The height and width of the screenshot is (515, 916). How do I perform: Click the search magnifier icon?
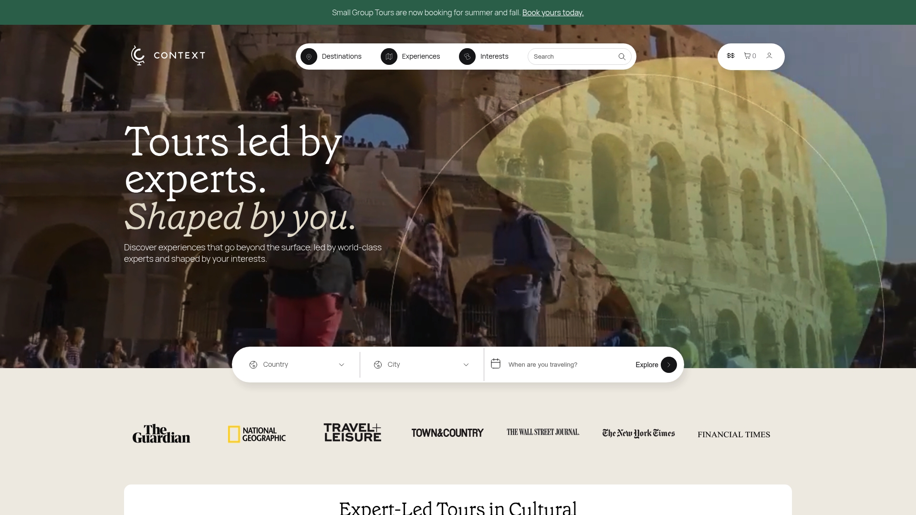click(x=622, y=57)
